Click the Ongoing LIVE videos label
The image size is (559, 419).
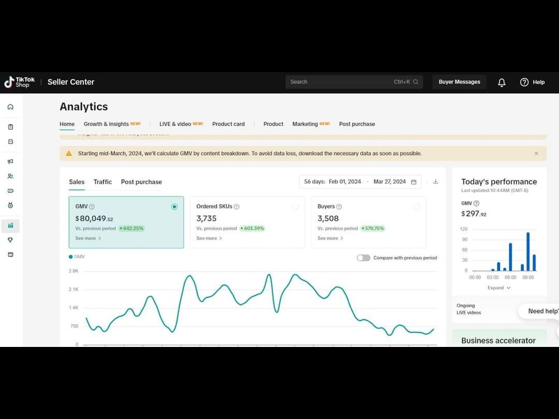pyautogui.click(x=469, y=309)
